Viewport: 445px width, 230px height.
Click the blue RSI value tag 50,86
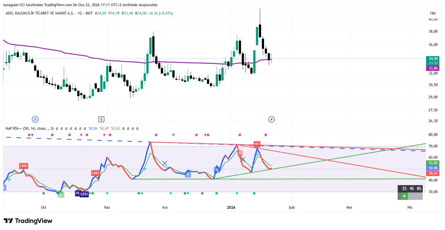point(433,168)
